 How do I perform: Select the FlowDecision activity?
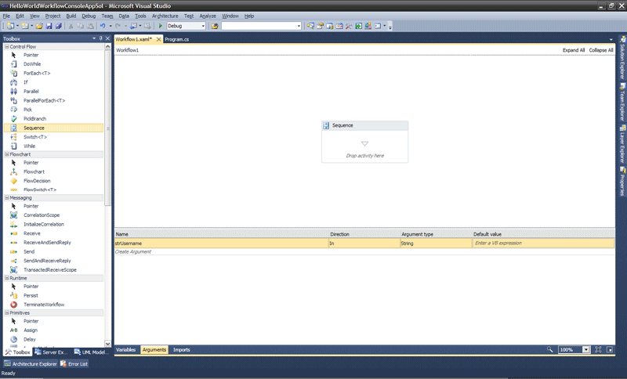pos(37,181)
